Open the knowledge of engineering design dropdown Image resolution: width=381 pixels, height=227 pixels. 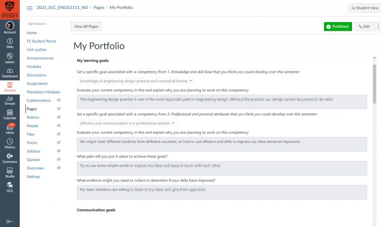point(135,81)
